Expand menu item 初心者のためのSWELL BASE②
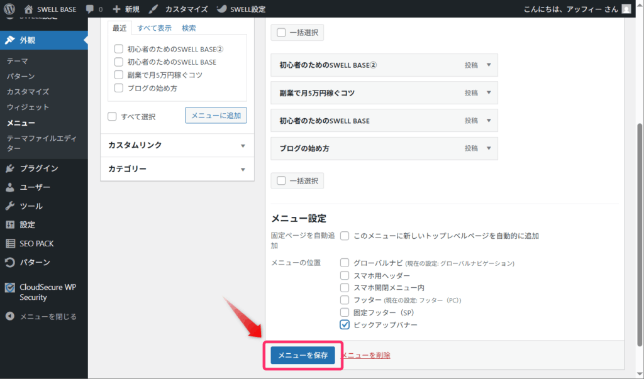Image resolution: width=644 pixels, height=379 pixels. 489,65
